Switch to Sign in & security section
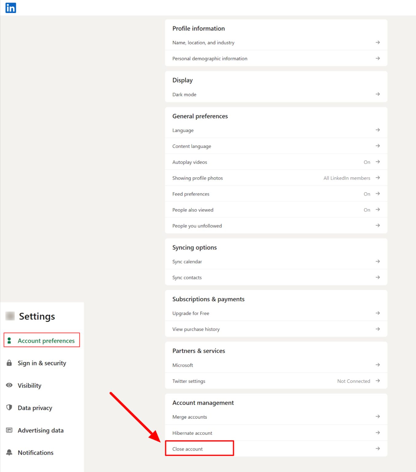Image resolution: width=416 pixels, height=472 pixels. (42, 363)
